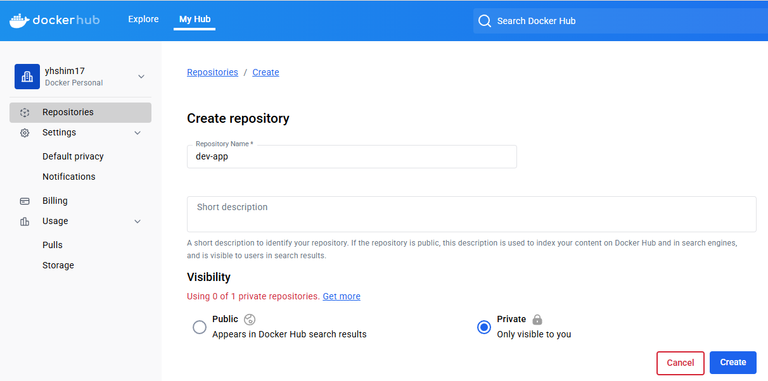Screen dimensions: 768x381
Task: Click into the Short description text area
Action: (471, 214)
